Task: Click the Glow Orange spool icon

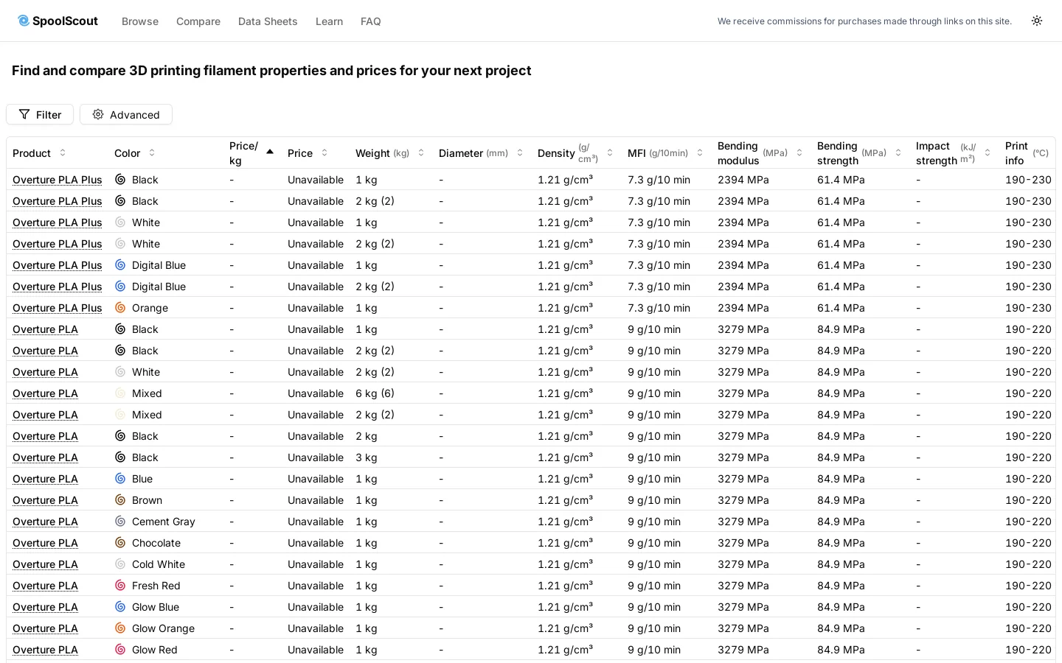Action: tap(120, 628)
